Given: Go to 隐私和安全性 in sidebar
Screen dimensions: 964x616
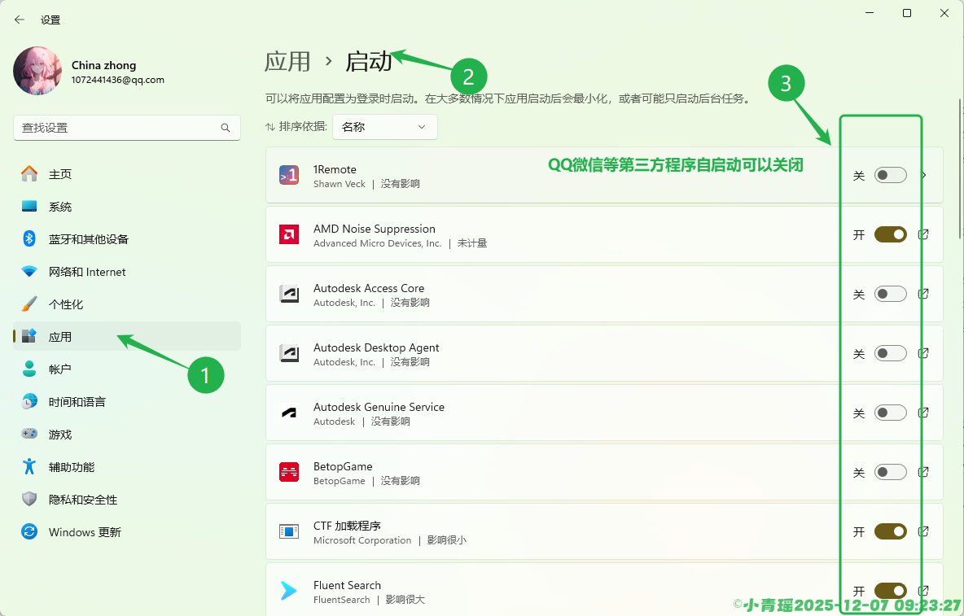Looking at the screenshot, I should [x=83, y=500].
